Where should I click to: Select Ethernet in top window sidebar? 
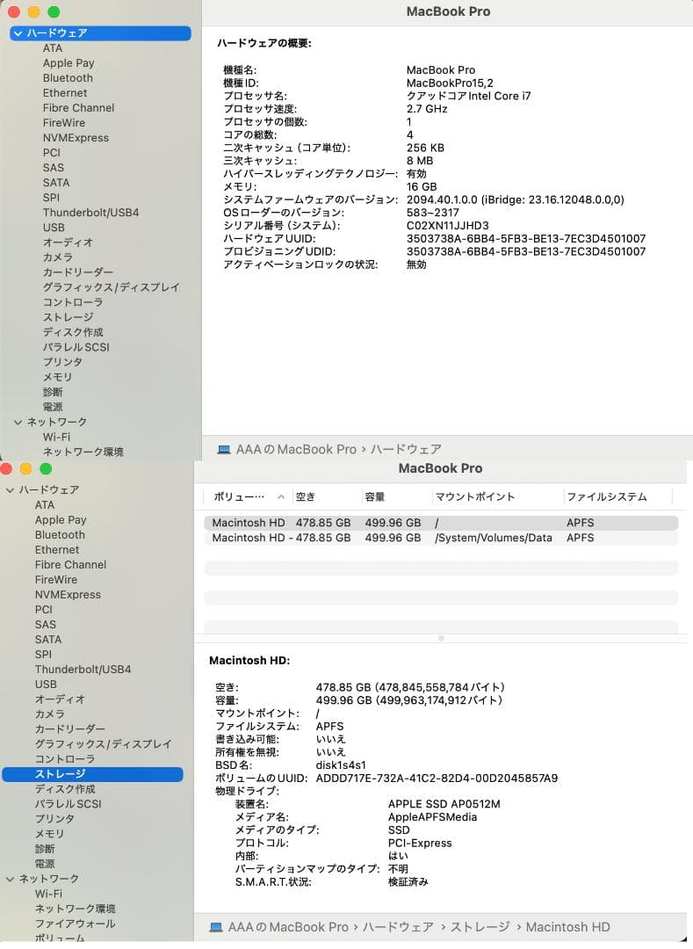pos(65,92)
